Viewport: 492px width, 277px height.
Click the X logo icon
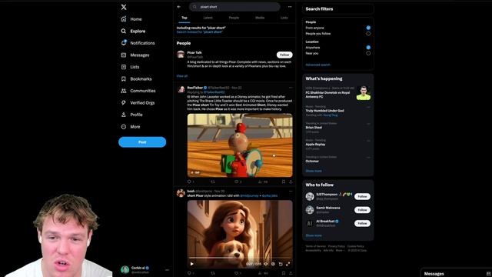point(124,7)
